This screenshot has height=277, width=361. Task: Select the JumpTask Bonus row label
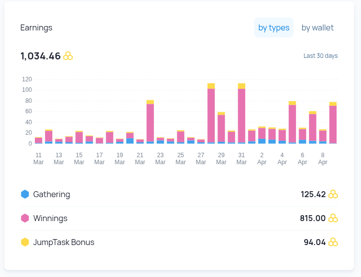63,242
